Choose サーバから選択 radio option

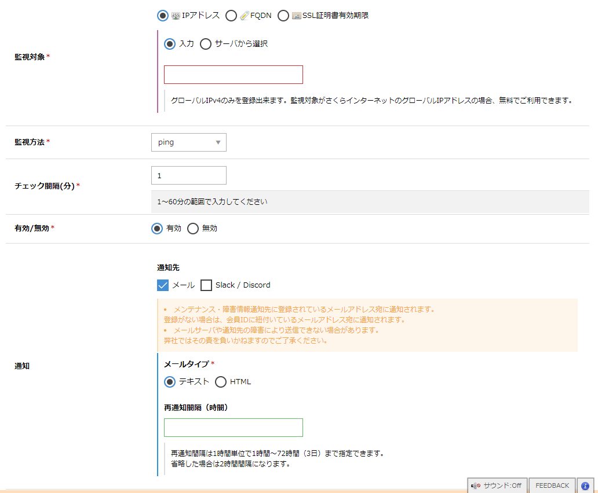206,44
